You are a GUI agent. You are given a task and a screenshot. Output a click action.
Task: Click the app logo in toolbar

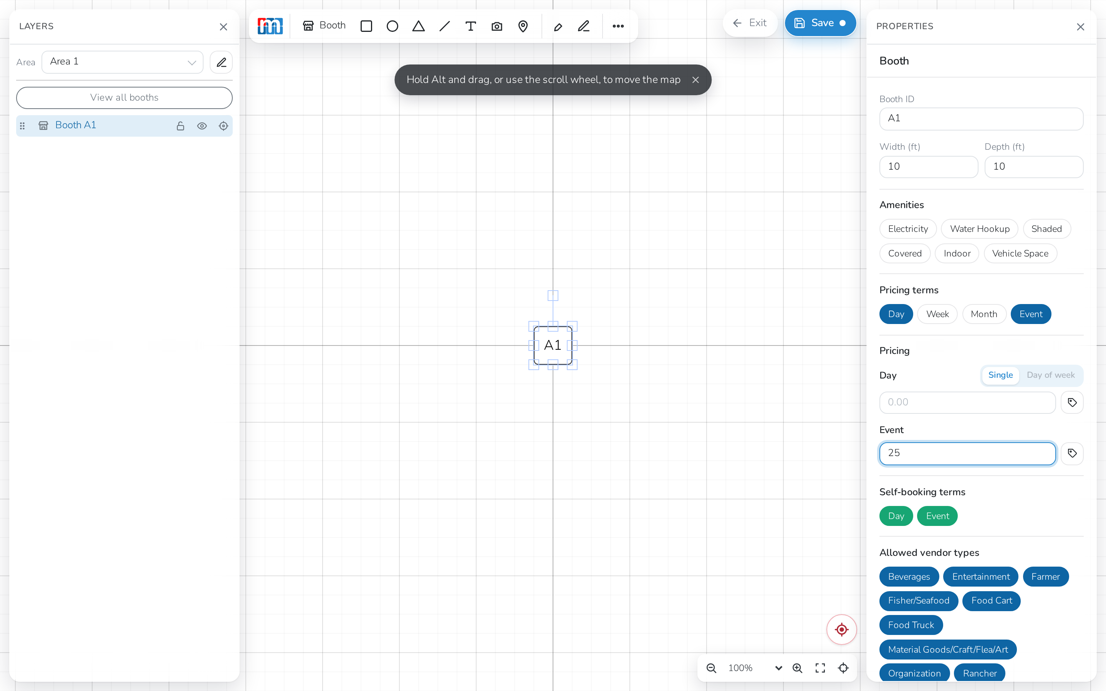270,26
